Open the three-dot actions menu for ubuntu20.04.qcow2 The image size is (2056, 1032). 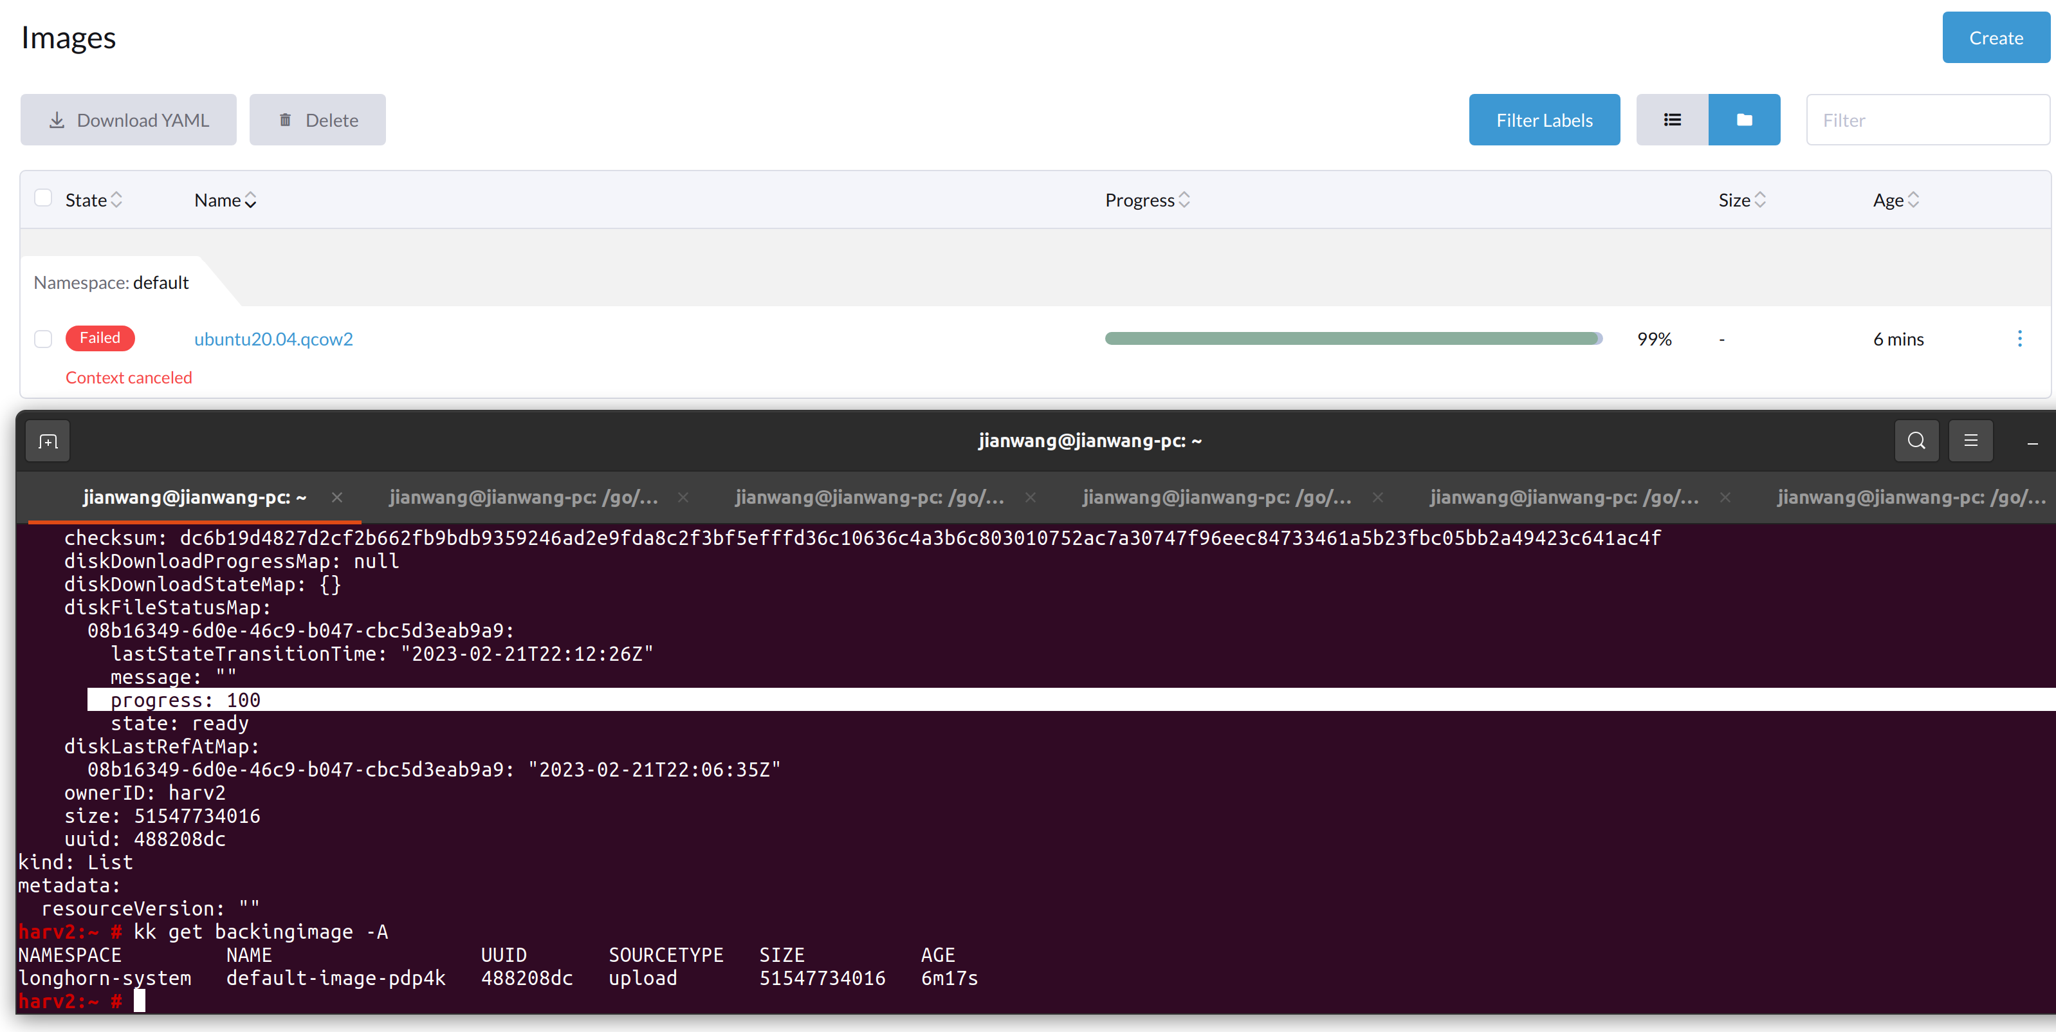(2019, 338)
